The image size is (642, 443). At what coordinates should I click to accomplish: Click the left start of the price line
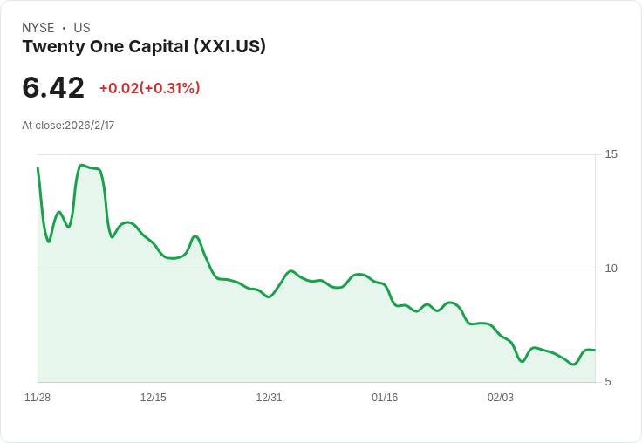(38, 168)
